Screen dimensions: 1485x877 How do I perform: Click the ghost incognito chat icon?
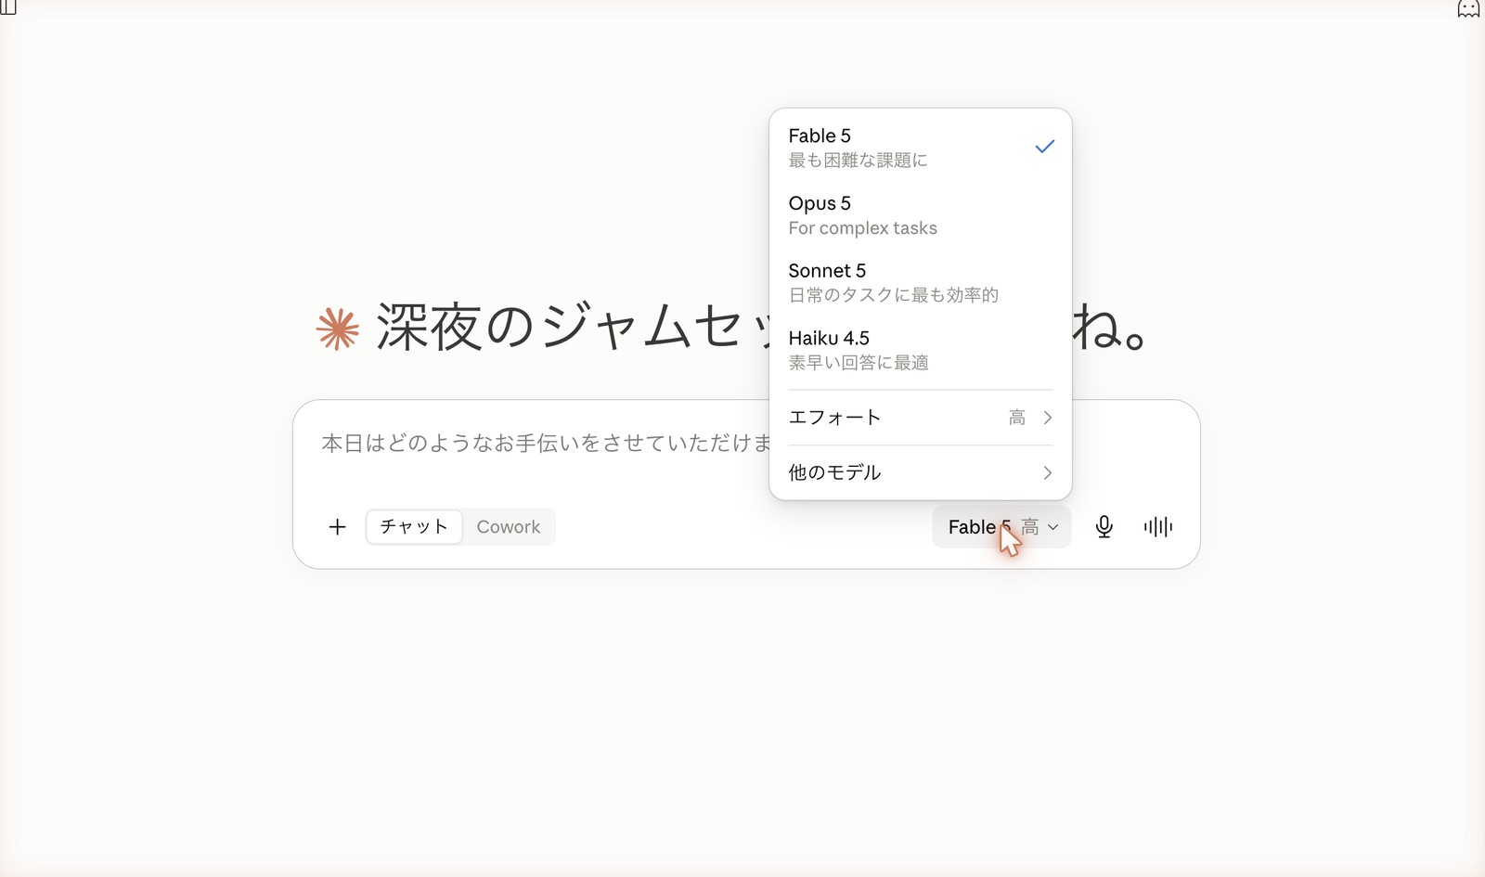[x=1468, y=8]
